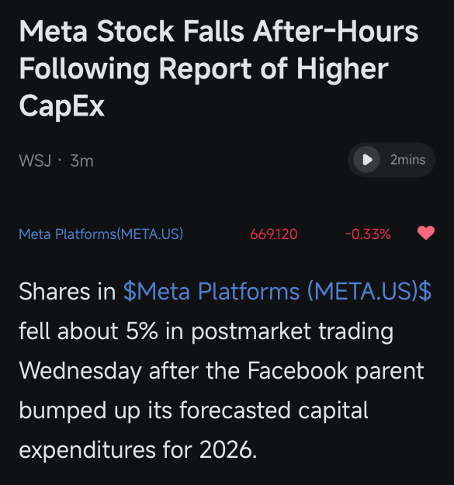Toggle the pink heart favorite icon

tap(426, 233)
